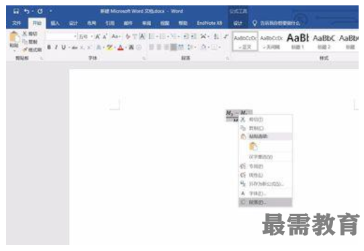
Task: Click the Copy (复制) button in the ribbon
Action: [x=30, y=42]
